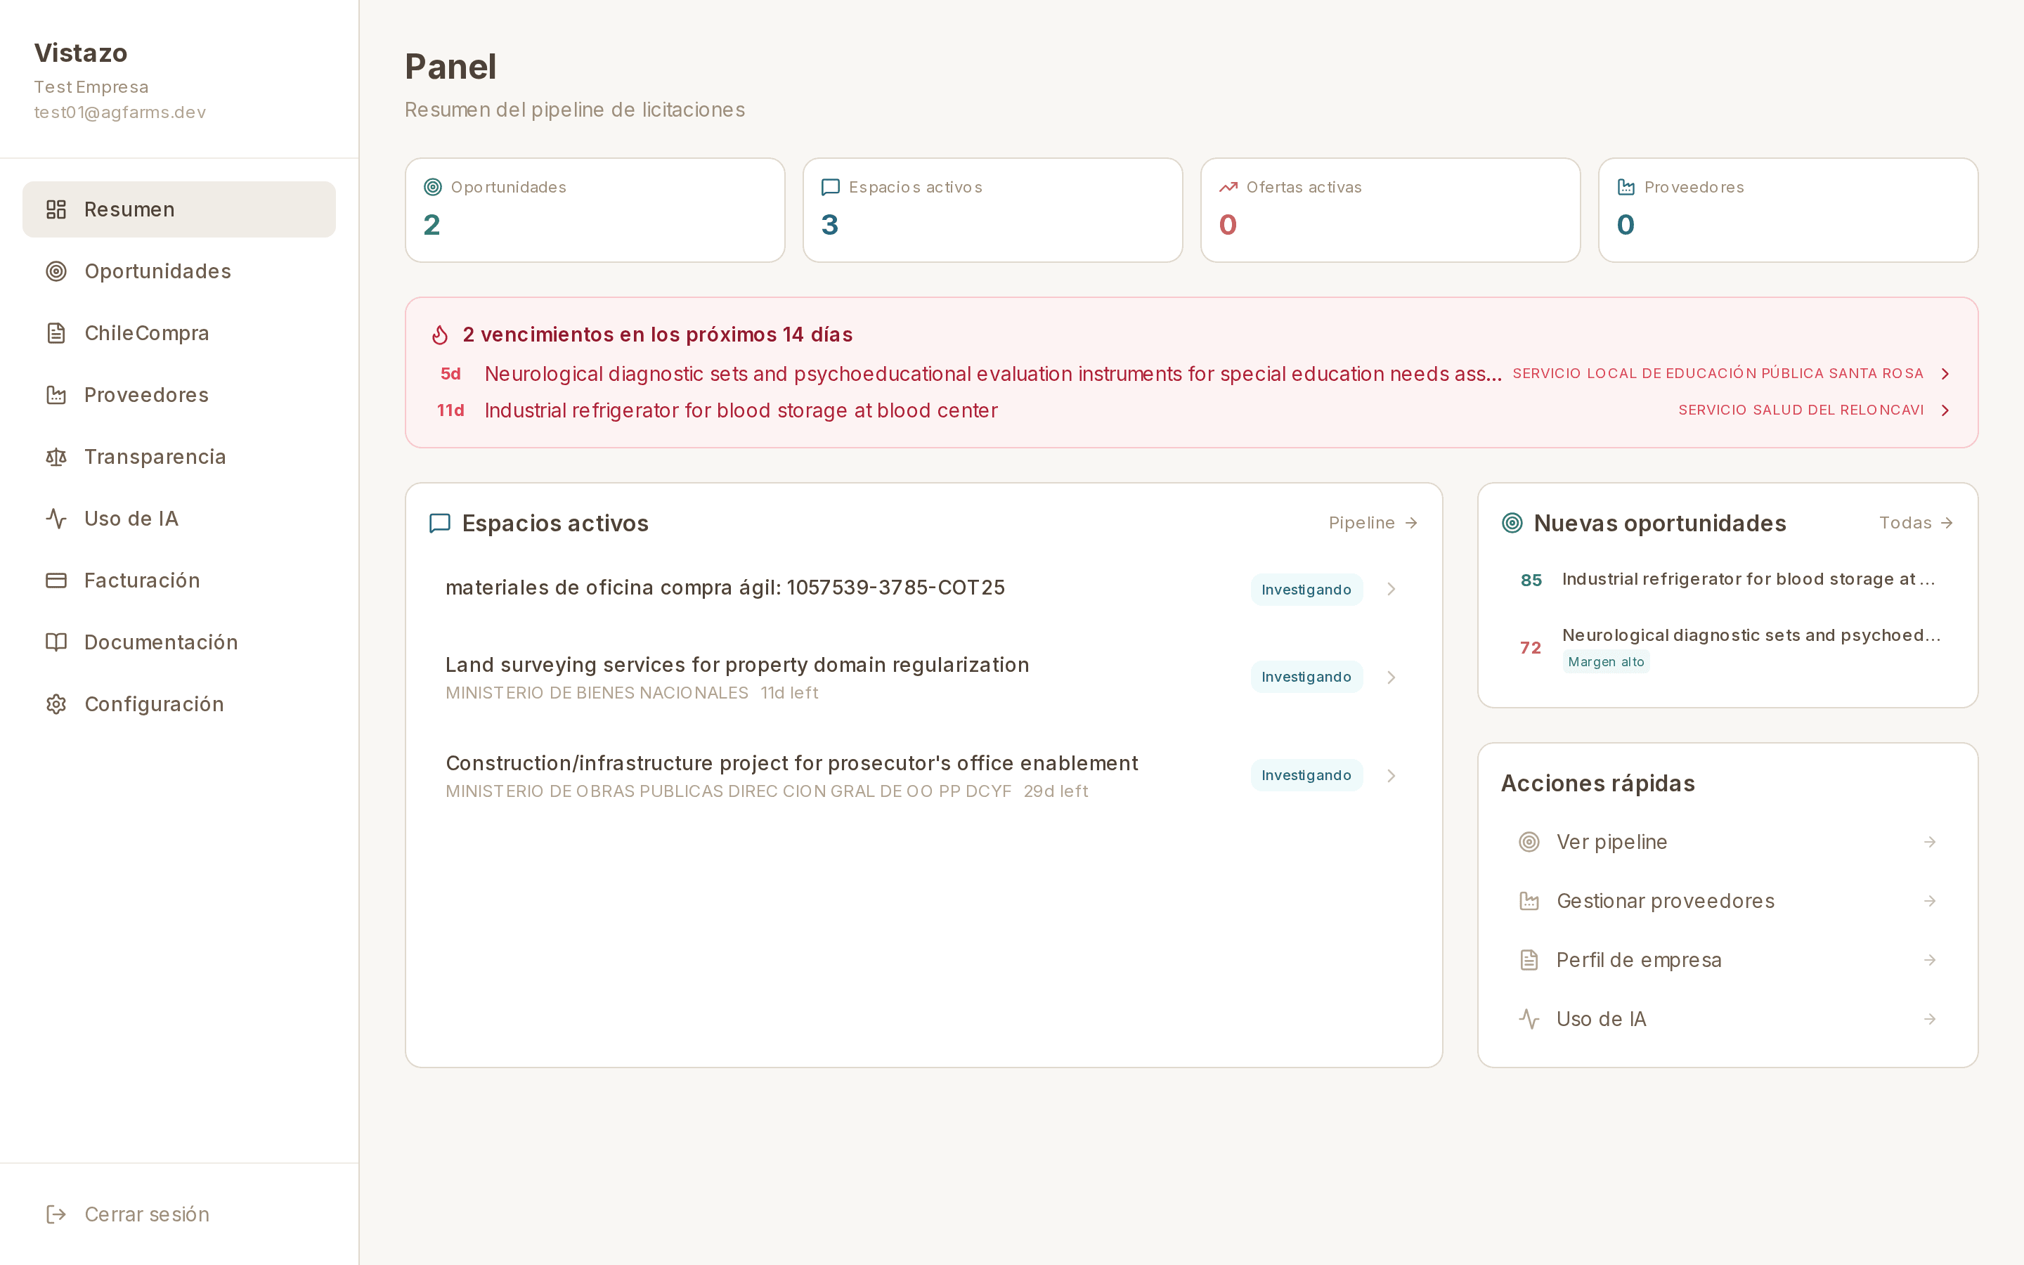Select the Transparencia scales icon
2024x1265 pixels.
[56, 456]
